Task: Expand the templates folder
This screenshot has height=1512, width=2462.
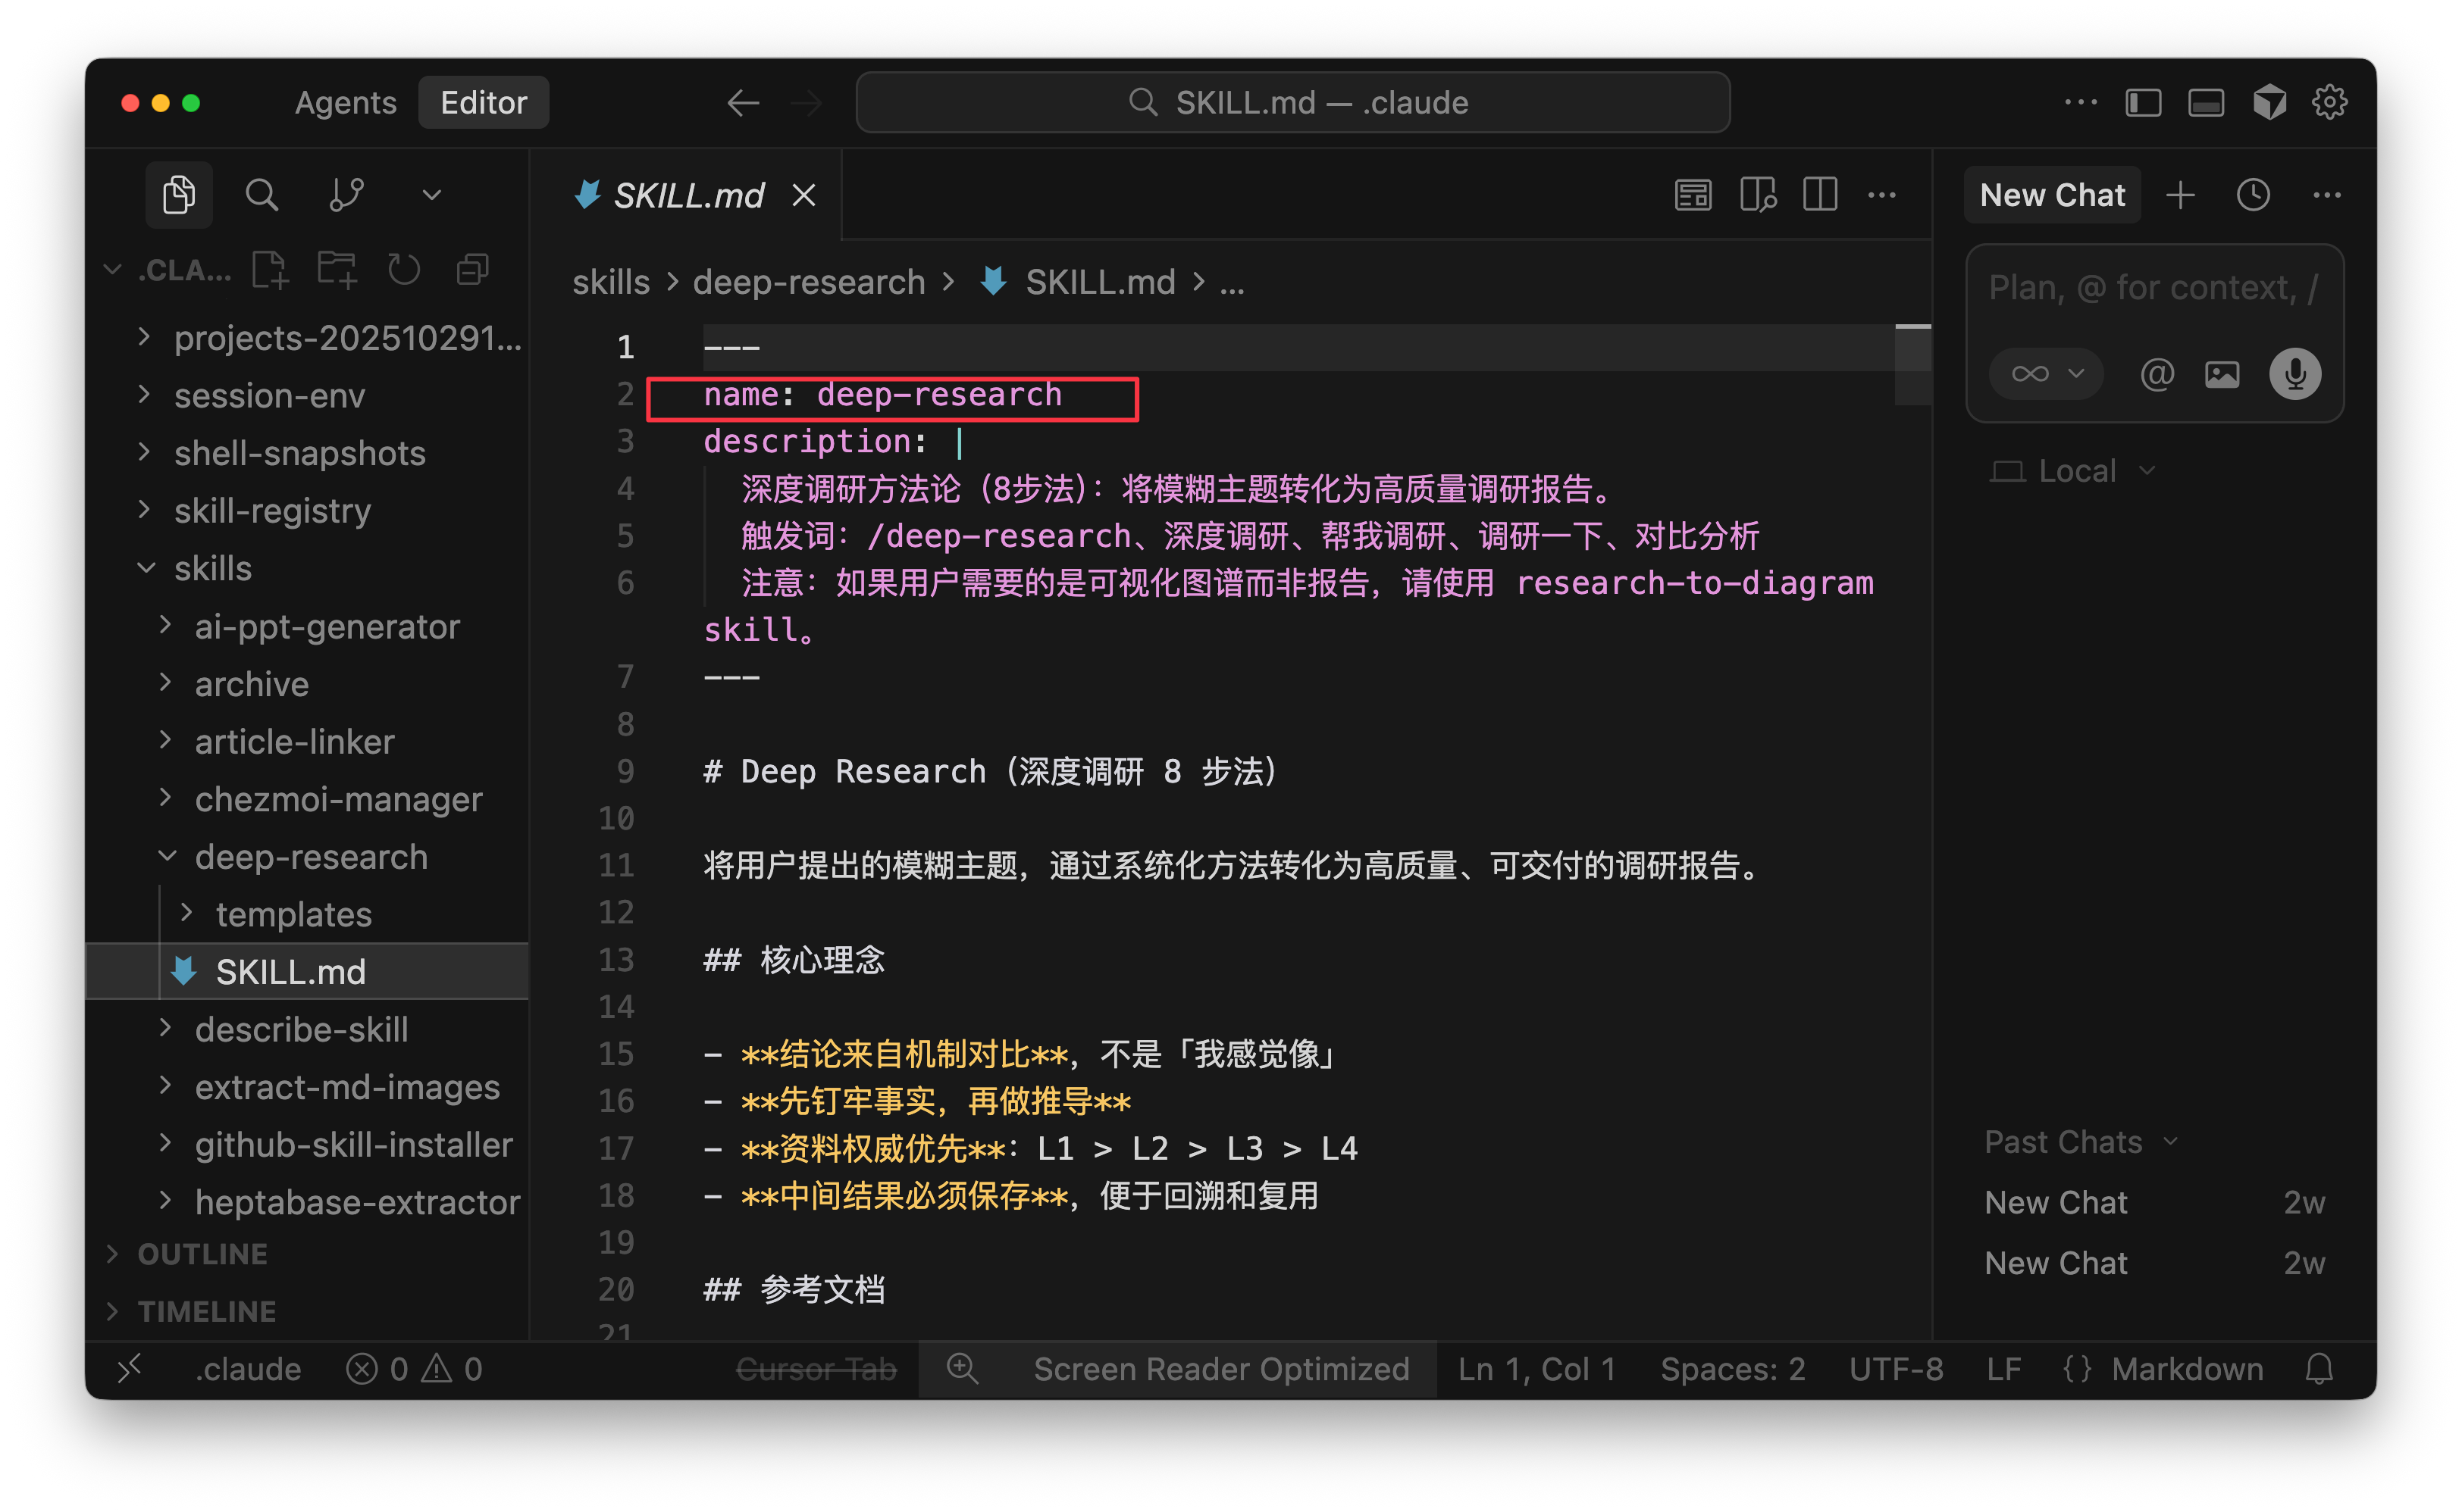Action: coord(292,914)
